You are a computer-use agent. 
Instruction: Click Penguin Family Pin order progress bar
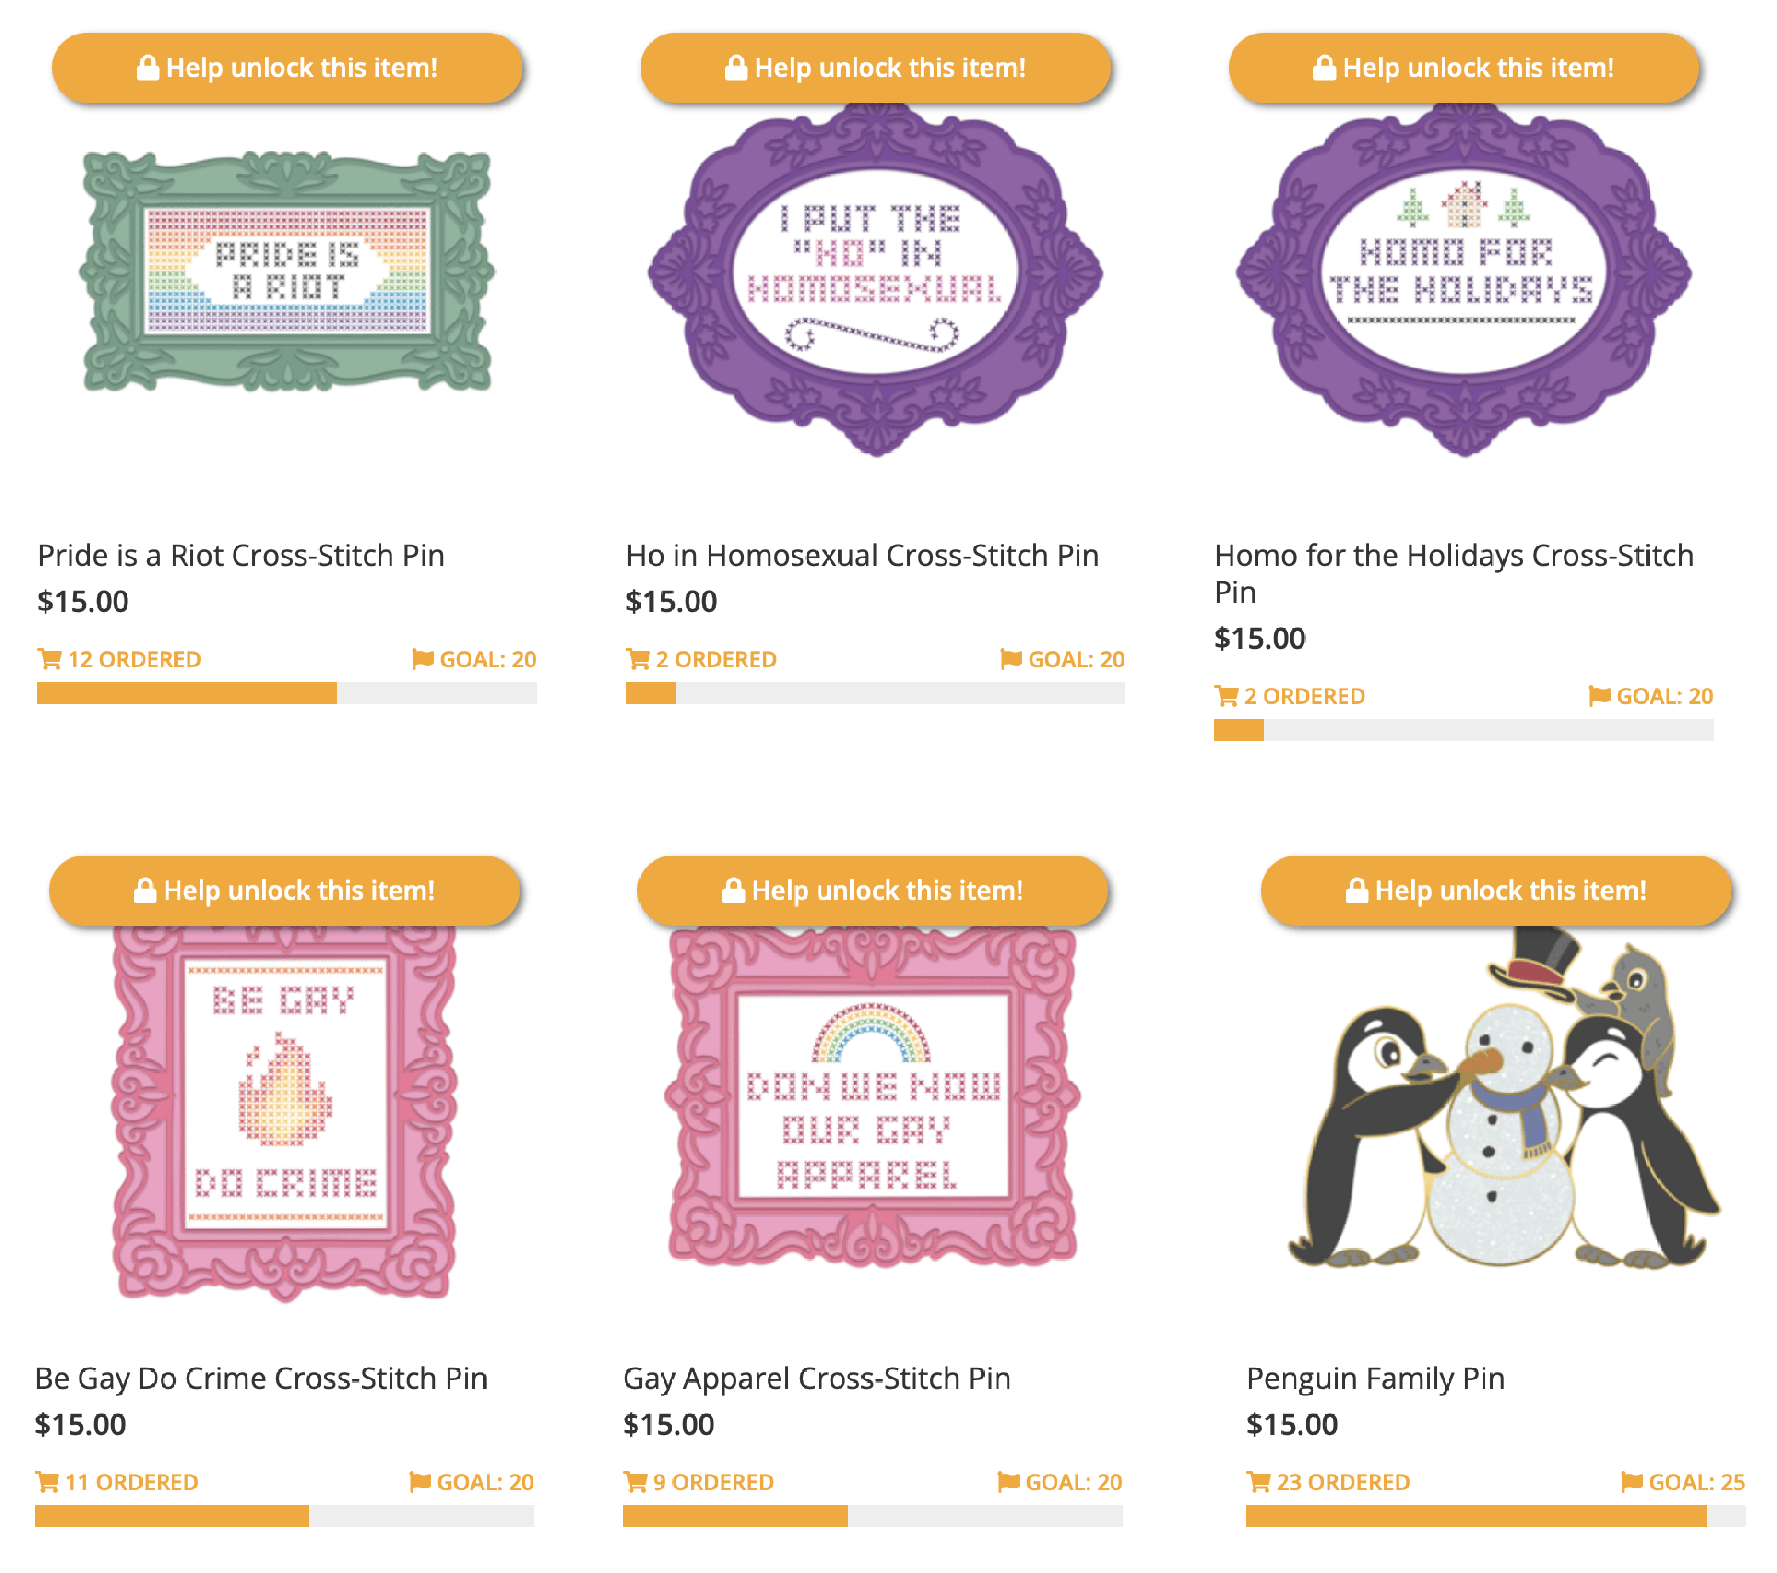coord(1495,1515)
